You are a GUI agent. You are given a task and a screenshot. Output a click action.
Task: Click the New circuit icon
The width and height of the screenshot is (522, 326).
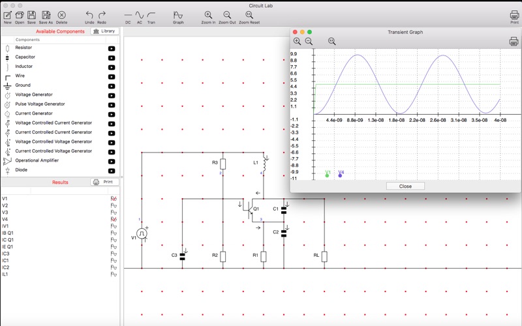tap(8, 15)
